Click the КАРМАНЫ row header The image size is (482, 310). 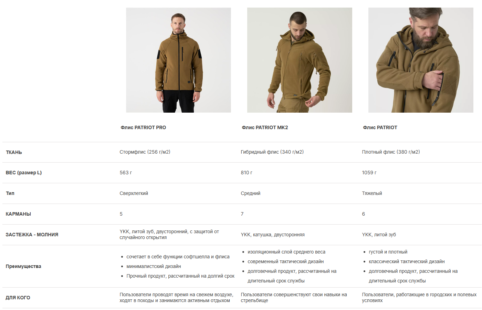(18, 214)
